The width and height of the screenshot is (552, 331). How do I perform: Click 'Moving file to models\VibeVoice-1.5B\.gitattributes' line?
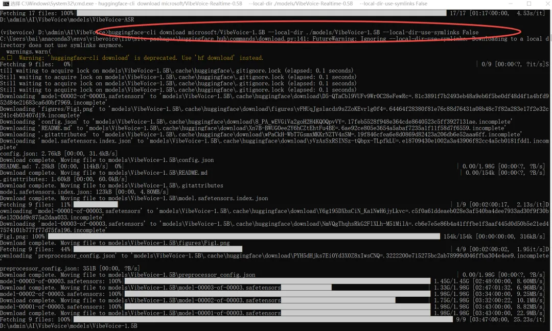coord(111,185)
